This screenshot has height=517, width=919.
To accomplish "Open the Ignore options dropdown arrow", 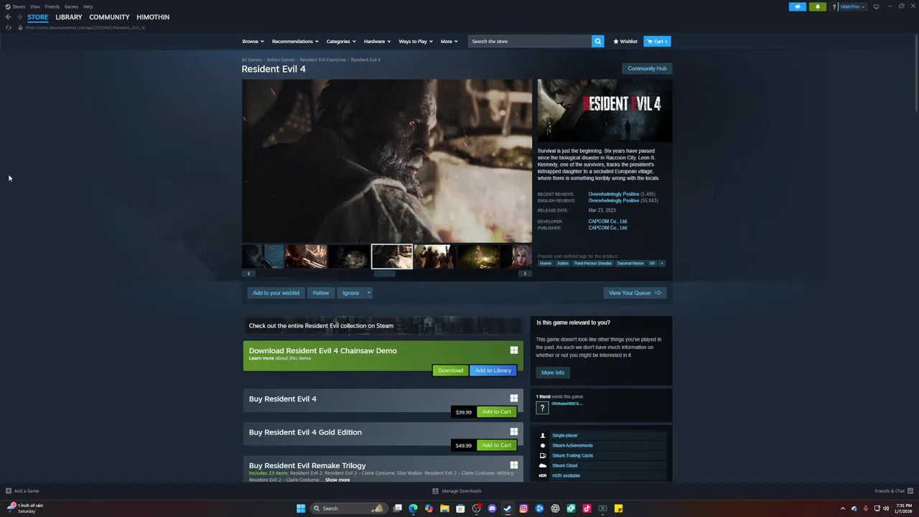I will point(369,293).
